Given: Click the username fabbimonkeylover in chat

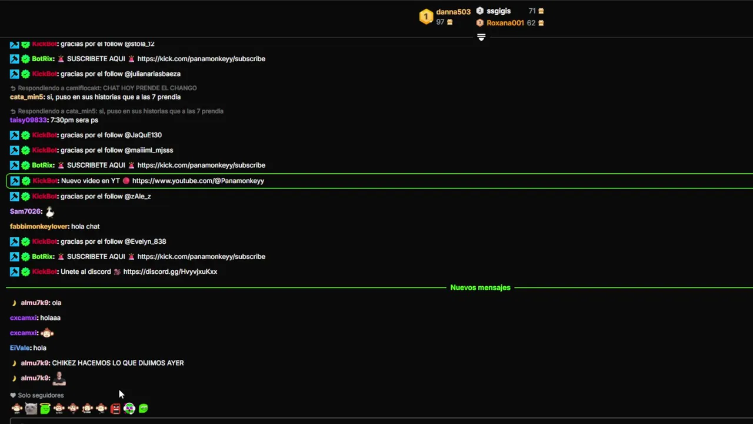Looking at the screenshot, I should click(x=39, y=226).
